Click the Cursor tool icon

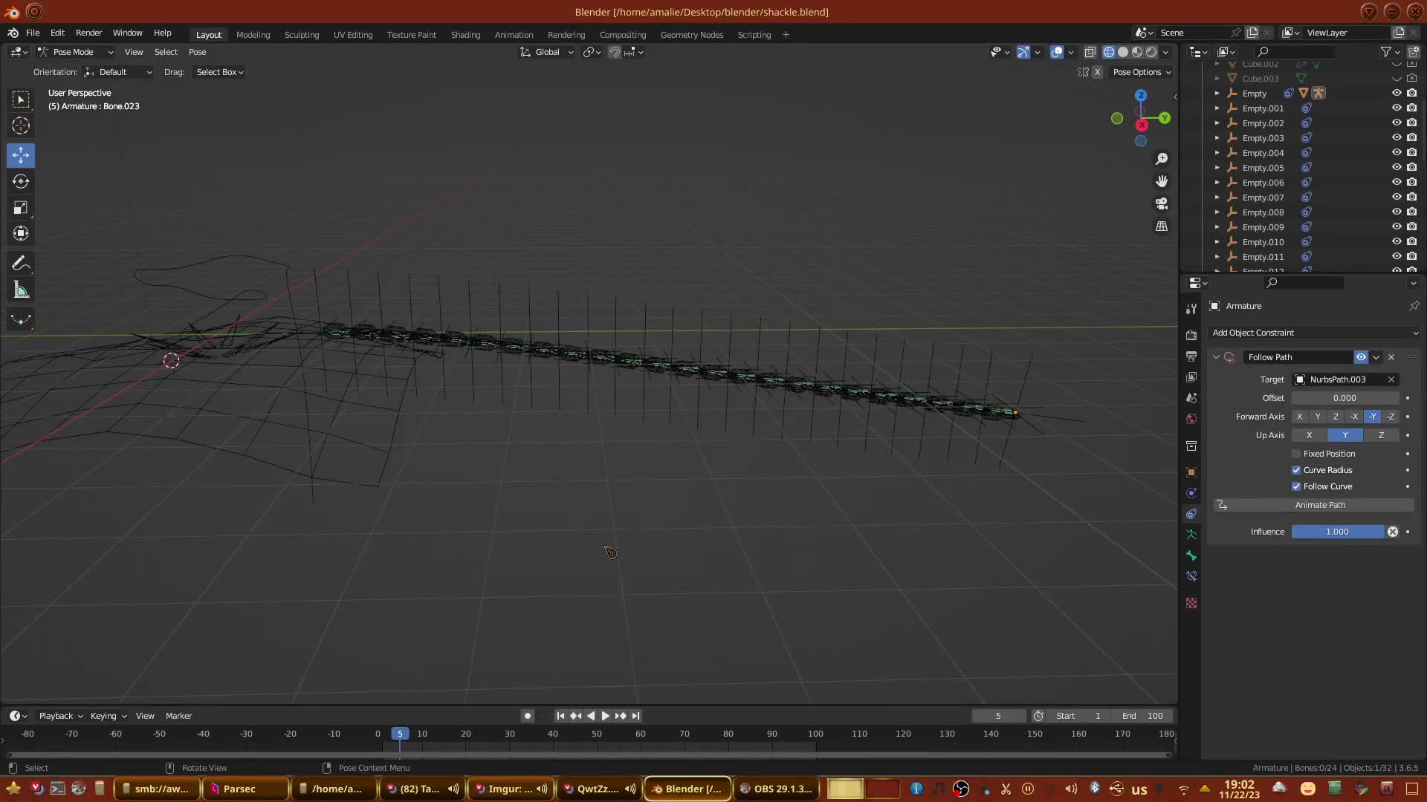(21, 125)
